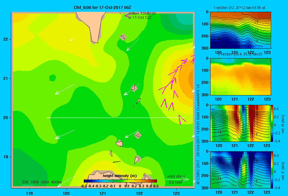Click the 14 contour label in temperature section
Viewport: 288px width, 196px height.
(219, 39)
